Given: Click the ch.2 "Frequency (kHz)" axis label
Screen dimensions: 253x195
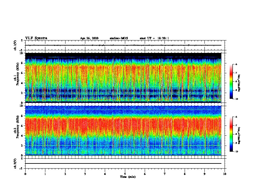Looking at the screenshot, I should click(18, 127).
